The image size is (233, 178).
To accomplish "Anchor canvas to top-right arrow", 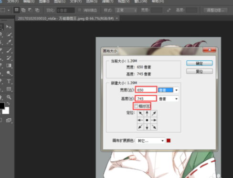I will pos(154,113).
